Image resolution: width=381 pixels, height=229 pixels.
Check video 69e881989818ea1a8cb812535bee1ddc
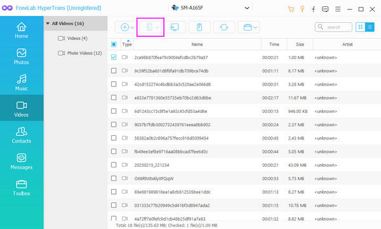pos(114,192)
